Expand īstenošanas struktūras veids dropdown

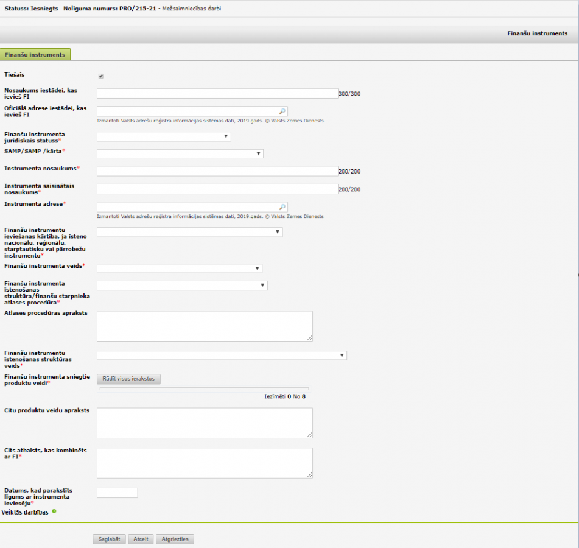222,356
